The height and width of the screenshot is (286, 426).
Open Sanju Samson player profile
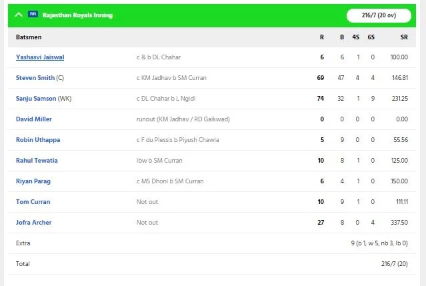(x=36, y=99)
